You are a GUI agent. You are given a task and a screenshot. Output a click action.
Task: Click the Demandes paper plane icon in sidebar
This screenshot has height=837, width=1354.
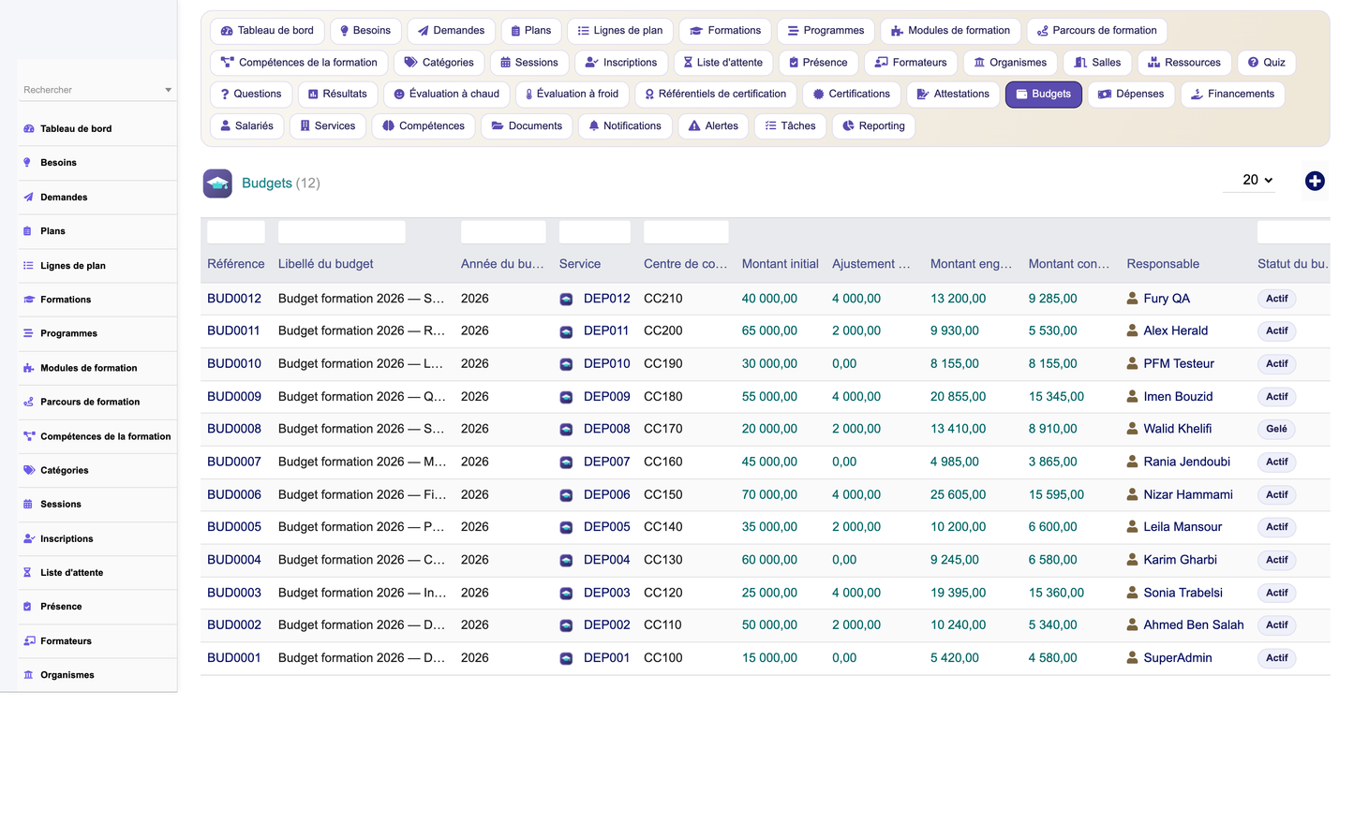pos(28,197)
